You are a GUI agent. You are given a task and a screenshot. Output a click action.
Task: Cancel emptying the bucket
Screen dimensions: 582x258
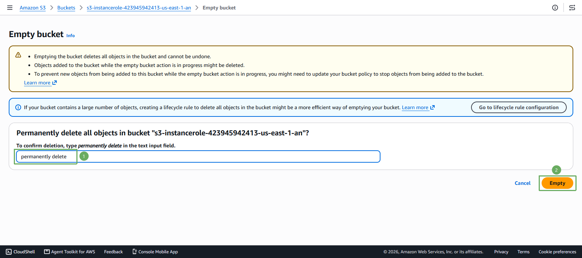pos(523,183)
